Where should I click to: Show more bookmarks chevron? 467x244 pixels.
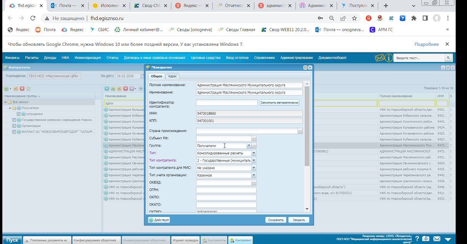click(447, 29)
